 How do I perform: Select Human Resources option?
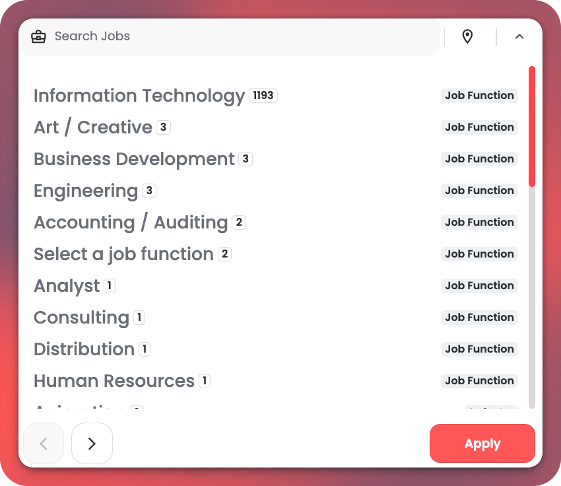pyautogui.click(x=114, y=381)
